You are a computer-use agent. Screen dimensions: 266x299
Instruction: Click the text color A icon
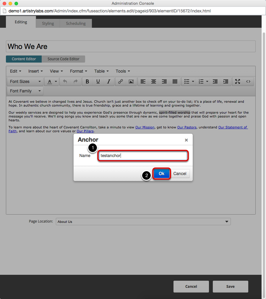coord(50,81)
